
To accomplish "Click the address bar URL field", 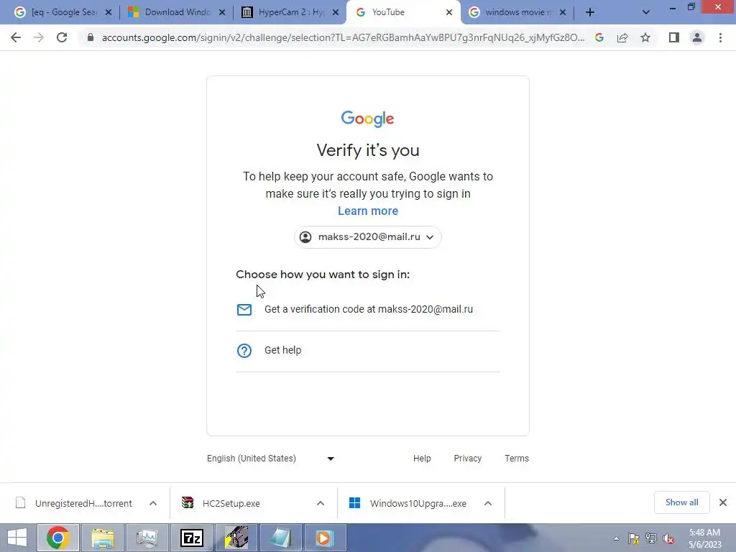I will pyautogui.click(x=343, y=37).
